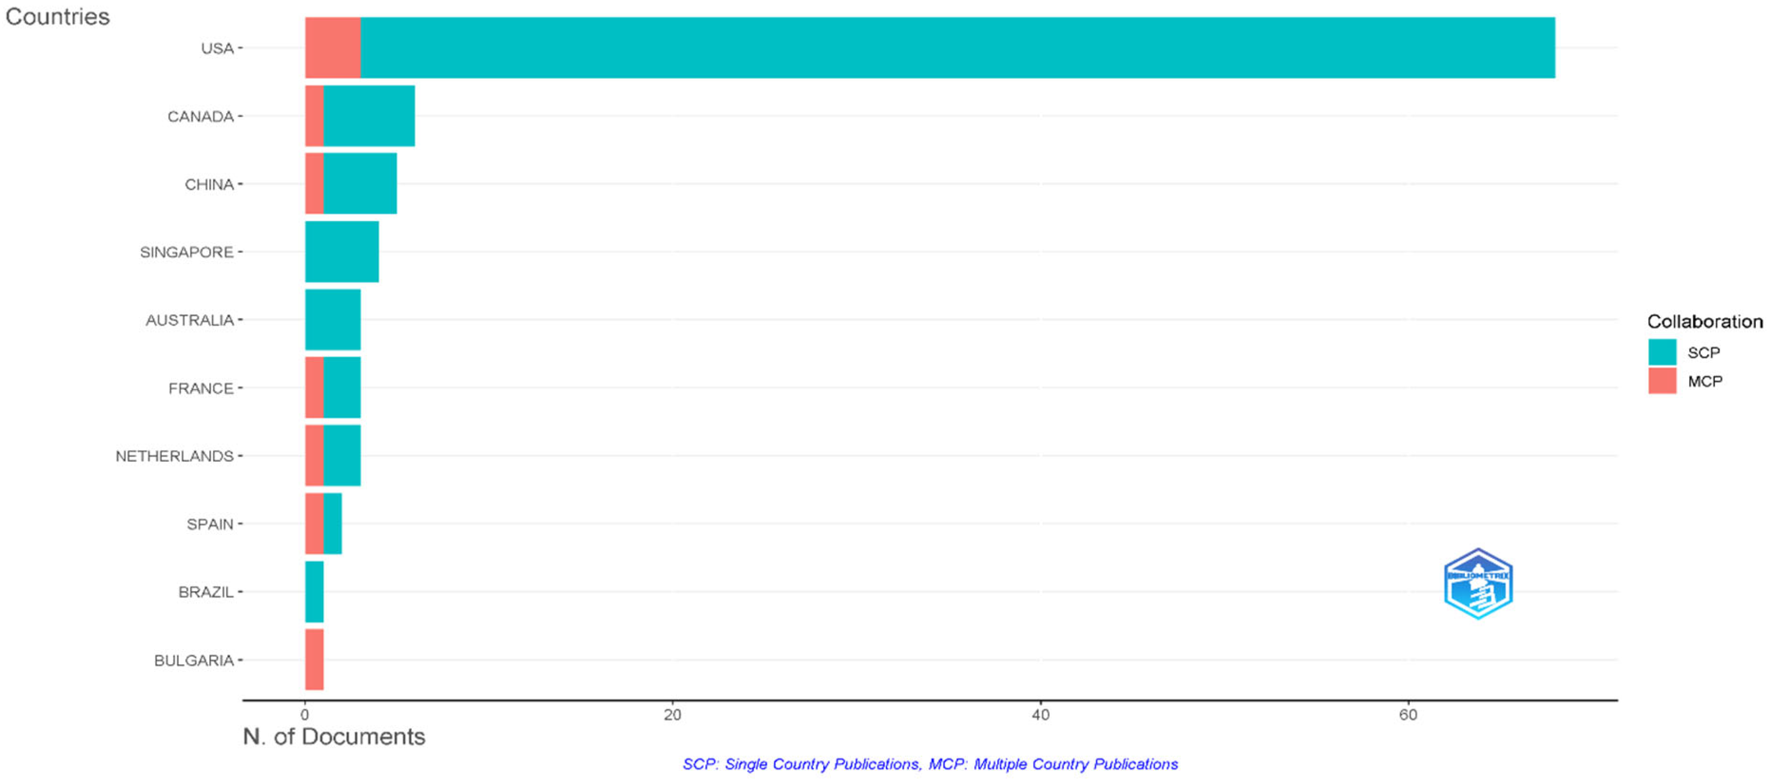Click the blue SCP/MCP caption text
This screenshot has height=781, width=1771.
click(x=929, y=764)
